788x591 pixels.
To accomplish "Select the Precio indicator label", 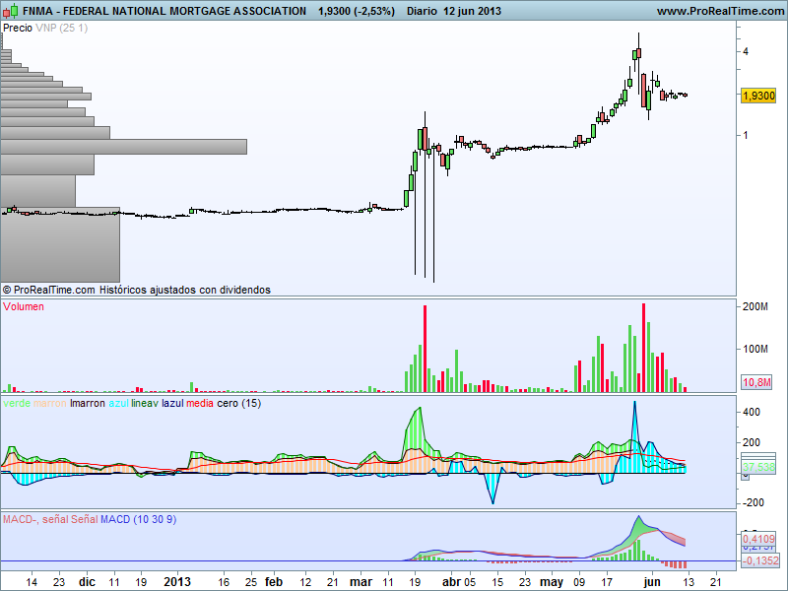I will point(18,28).
